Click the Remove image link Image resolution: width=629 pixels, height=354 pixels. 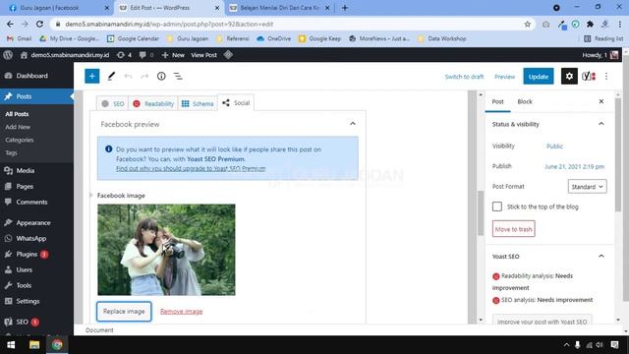click(181, 312)
